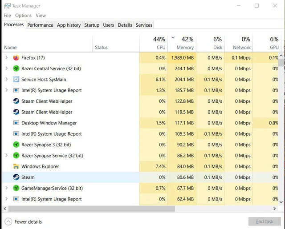Select the Processes tab
285x229 pixels.
pos(14,24)
